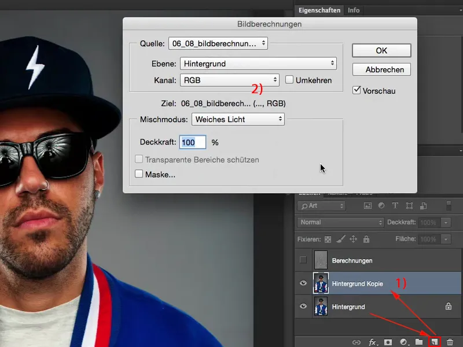Open the Mischmodus dropdown showing Weiches Licht
The height and width of the screenshot is (347, 463).
pyautogui.click(x=238, y=119)
